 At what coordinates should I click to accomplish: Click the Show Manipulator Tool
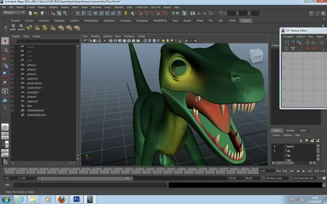point(5,108)
